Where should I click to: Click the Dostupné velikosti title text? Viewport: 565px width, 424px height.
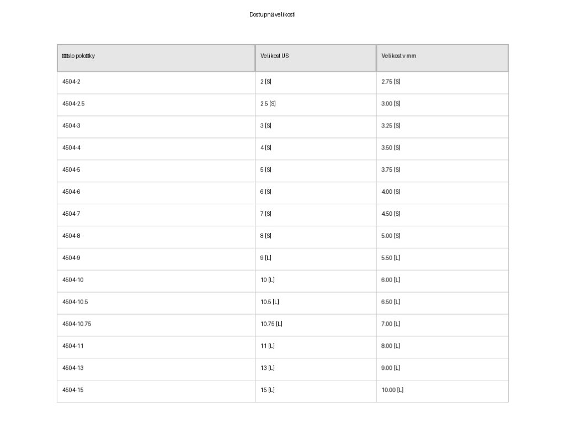coord(273,15)
